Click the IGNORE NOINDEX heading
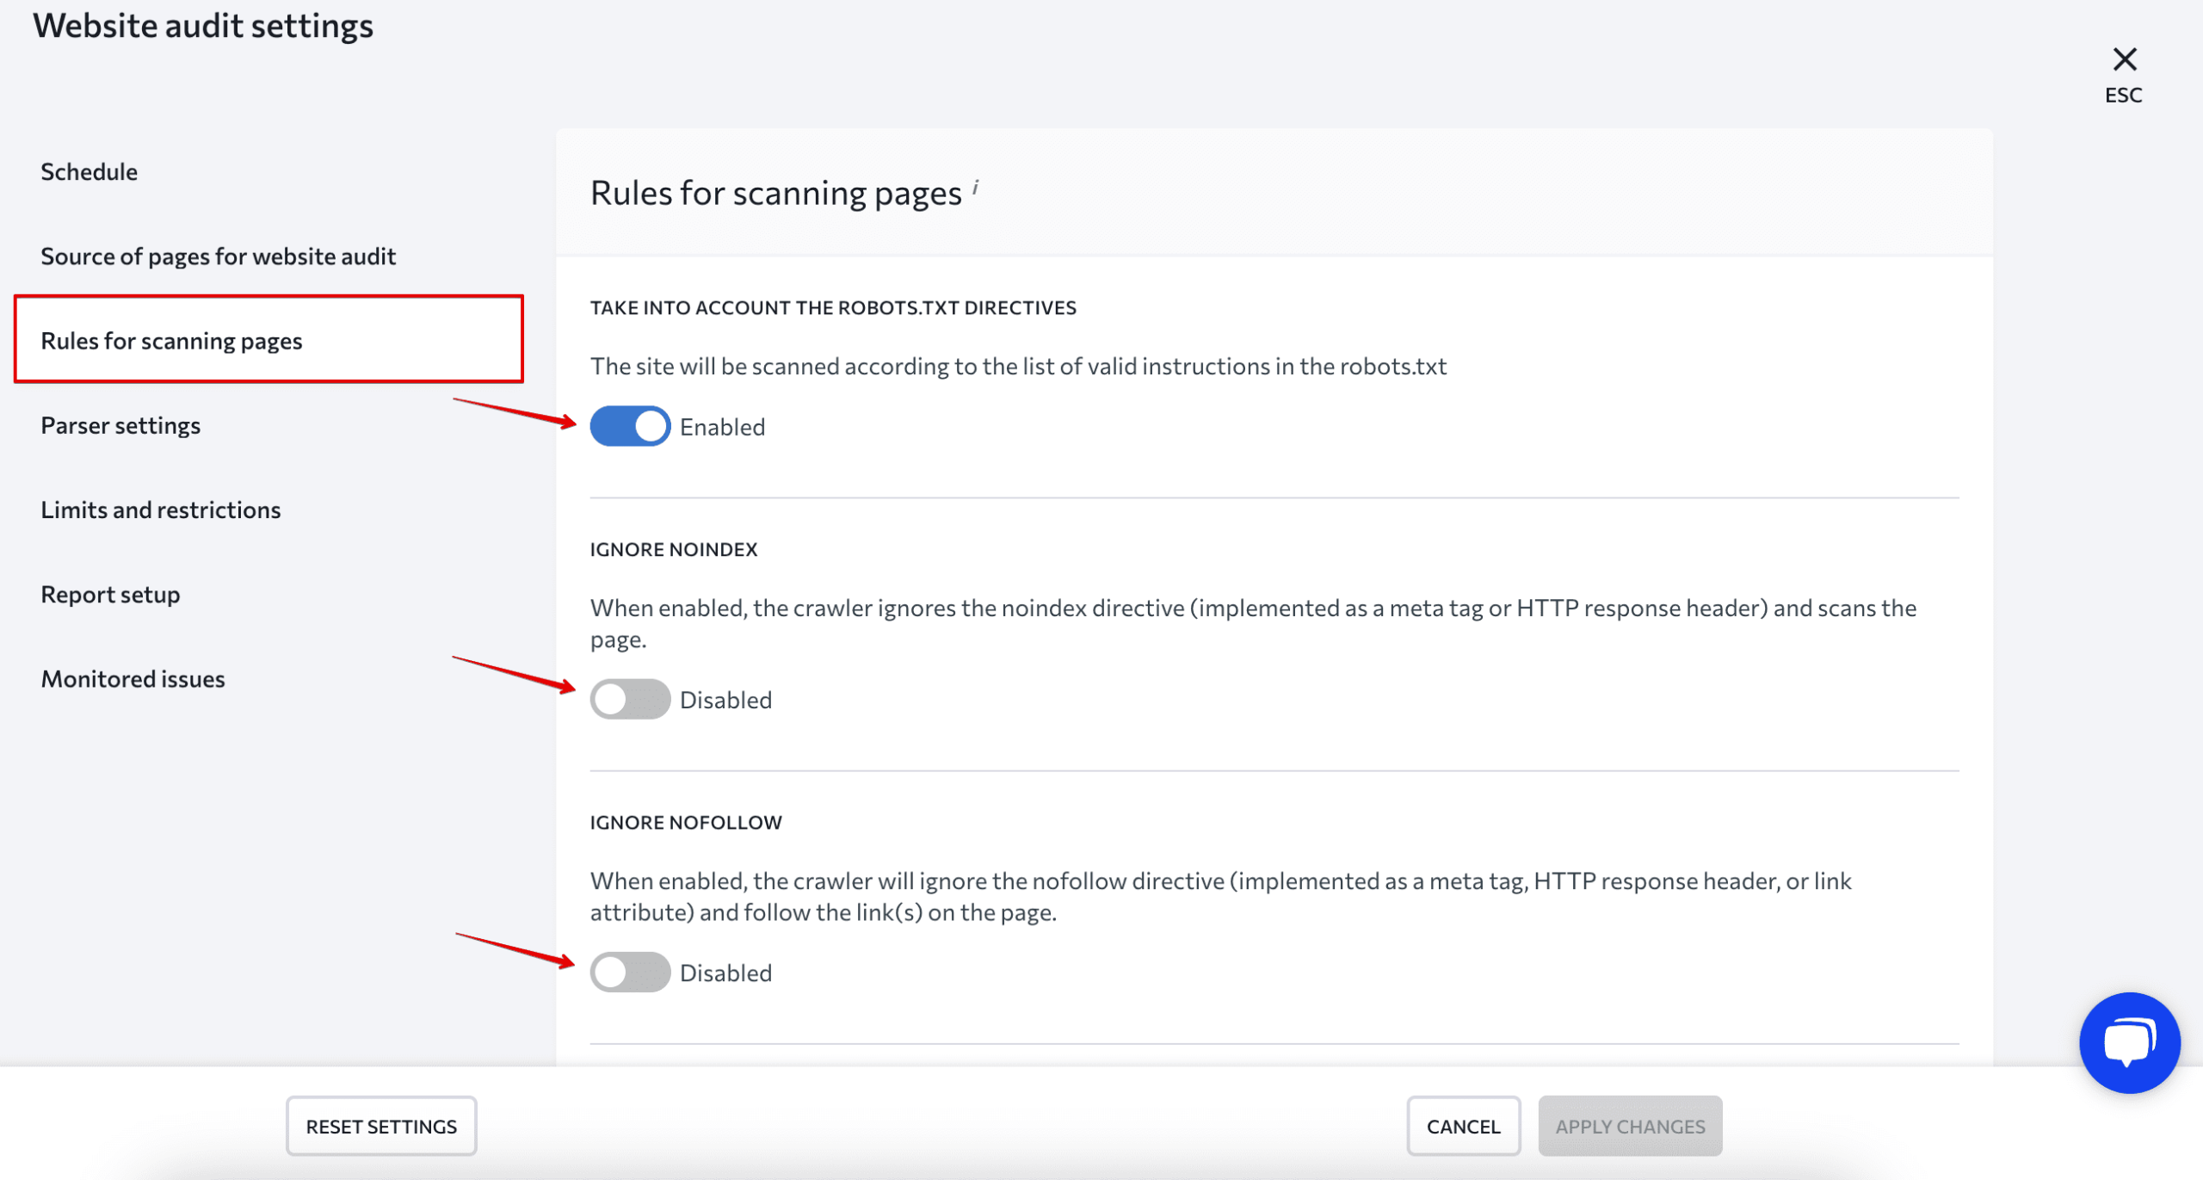 pyautogui.click(x=674, y=549)
